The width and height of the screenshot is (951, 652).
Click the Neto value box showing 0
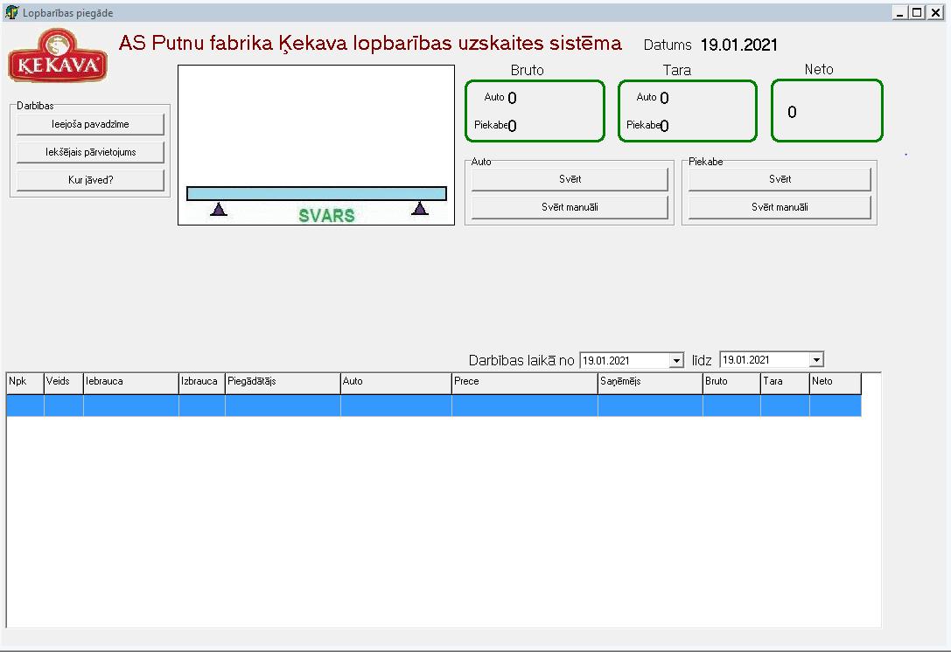pos(827,111)
